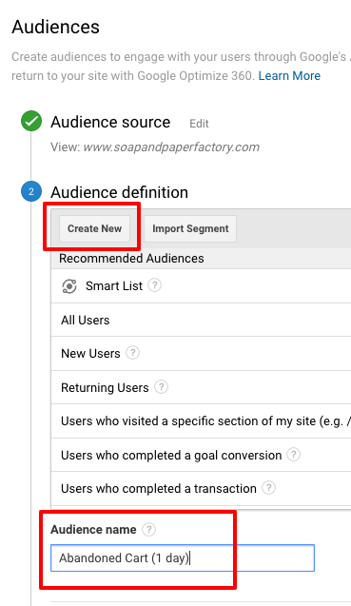Open help icon beside Audience name
The image size is (351, 606).
(x=148, y=529)
